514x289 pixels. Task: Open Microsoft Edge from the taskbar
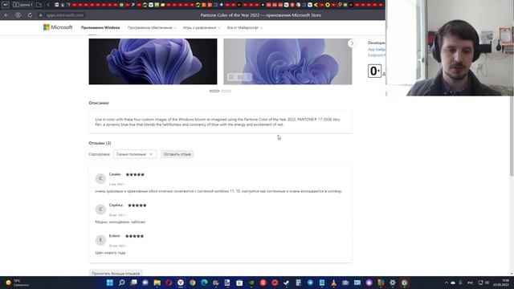coord(204,283)
